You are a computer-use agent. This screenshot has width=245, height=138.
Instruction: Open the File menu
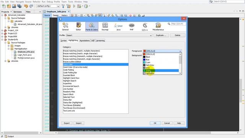click(2, 2)
